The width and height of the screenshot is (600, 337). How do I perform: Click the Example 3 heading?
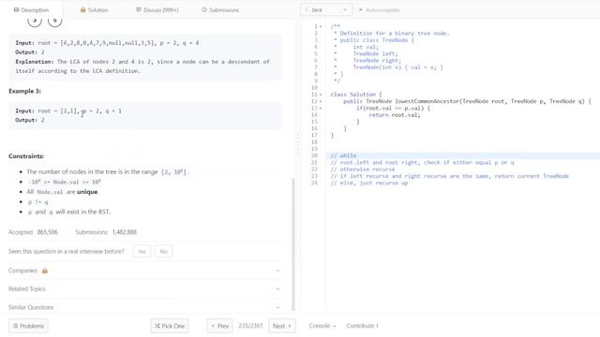(x=25, y=91)
